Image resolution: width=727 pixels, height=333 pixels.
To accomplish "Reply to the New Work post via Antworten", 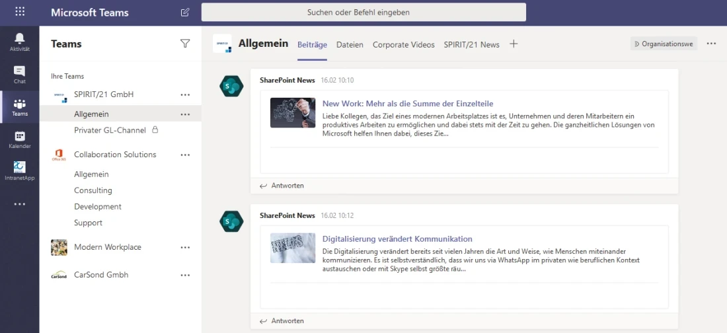I will pyautogui.click(x=282, y=186).
